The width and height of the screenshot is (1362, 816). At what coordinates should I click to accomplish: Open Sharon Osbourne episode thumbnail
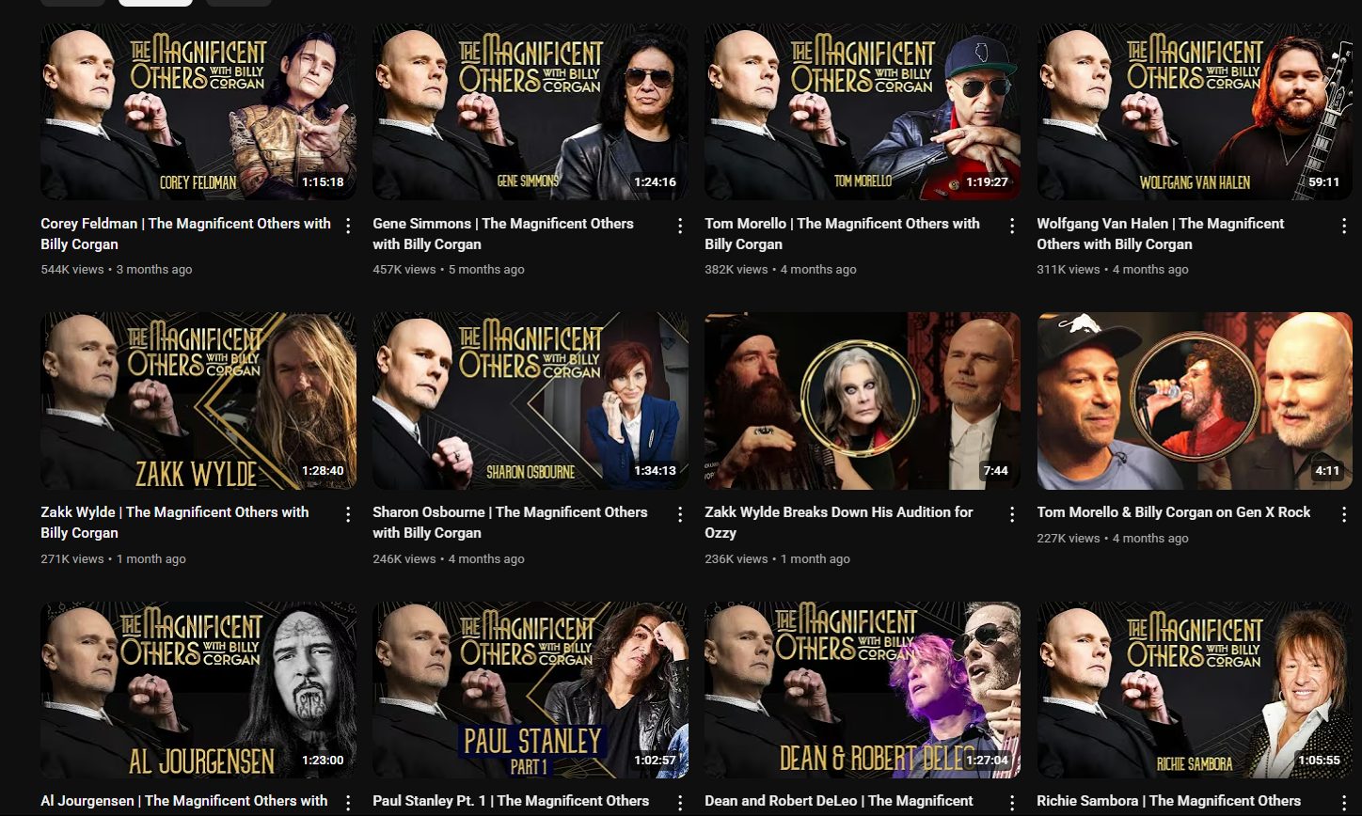coord(531,400)
